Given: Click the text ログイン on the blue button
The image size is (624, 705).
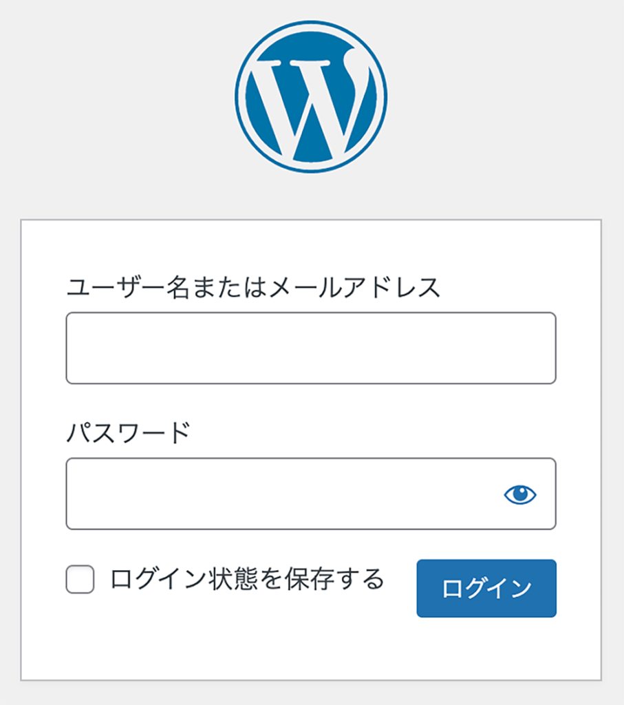Looking at the screenshot, I should coord(486,589).
